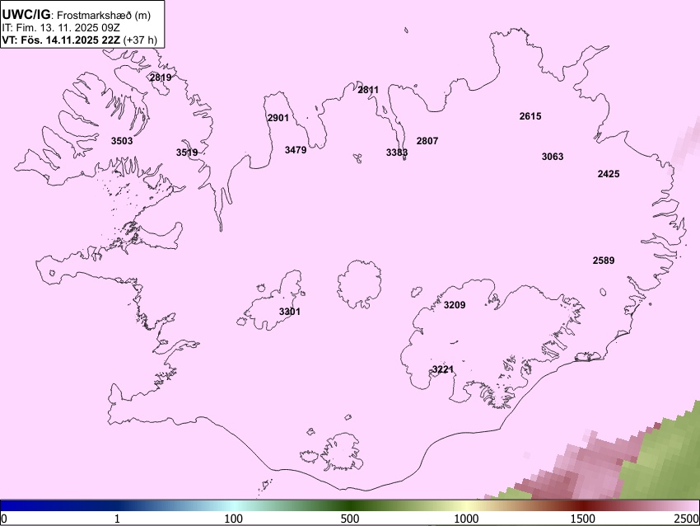Image resolution: width=700 pixels, height=526 pixels.
Task: Click the 500 label on the color scale
Action: coord(350,519)
